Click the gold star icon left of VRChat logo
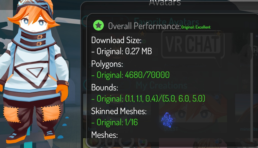Screen dimensions: 258x148 point(142,34)
